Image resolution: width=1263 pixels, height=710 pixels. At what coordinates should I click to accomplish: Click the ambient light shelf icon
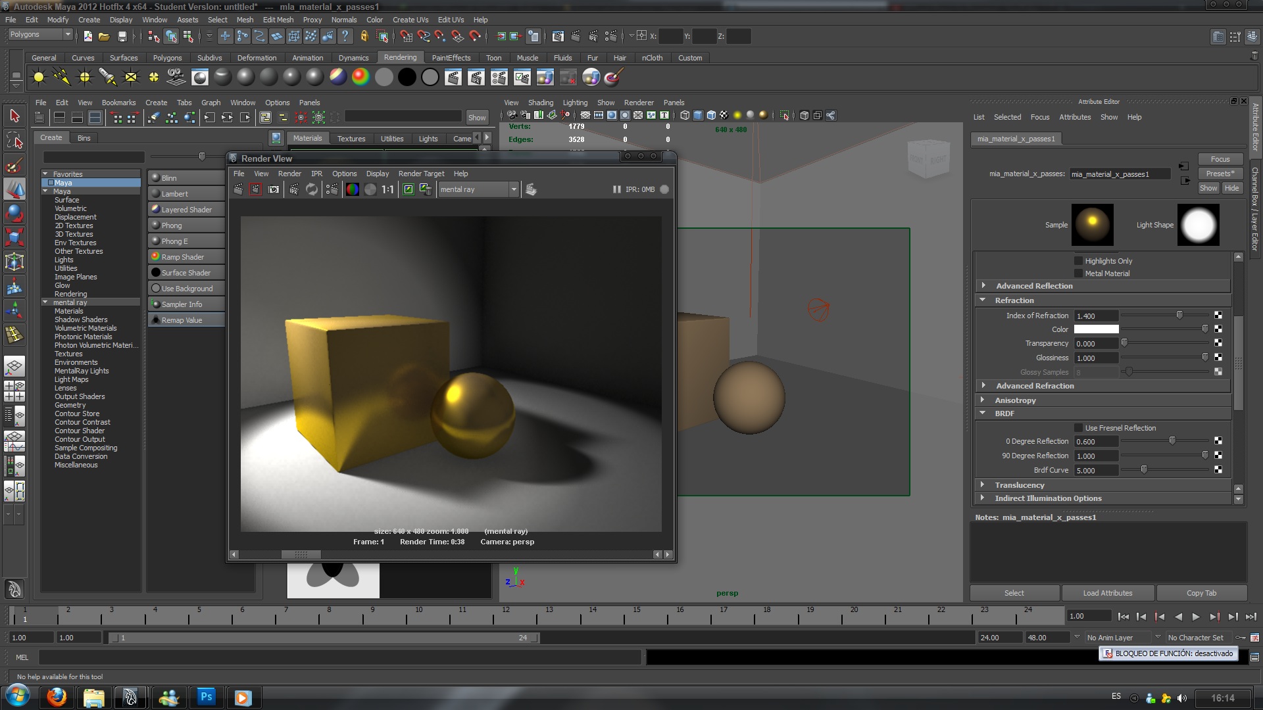tap(39, 78)
